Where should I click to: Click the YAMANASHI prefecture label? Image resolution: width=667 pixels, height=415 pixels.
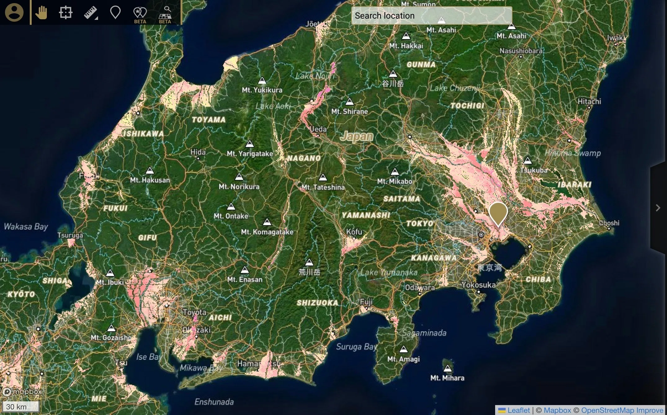coord(366,215)
